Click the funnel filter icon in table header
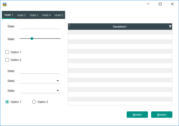This screenshot has height=126, width=179. click(x=170, y=27)
